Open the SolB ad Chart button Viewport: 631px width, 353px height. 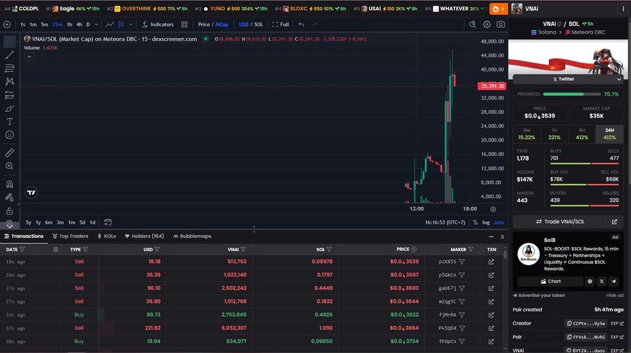point(550,282)
